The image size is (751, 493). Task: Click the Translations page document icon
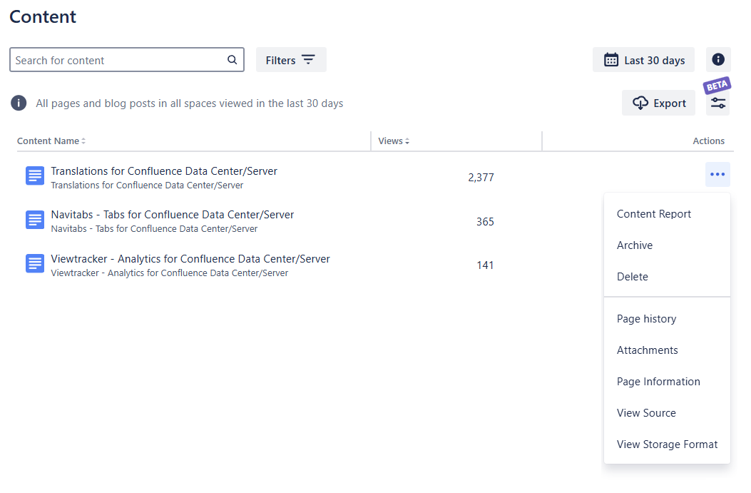pos(35,176)
